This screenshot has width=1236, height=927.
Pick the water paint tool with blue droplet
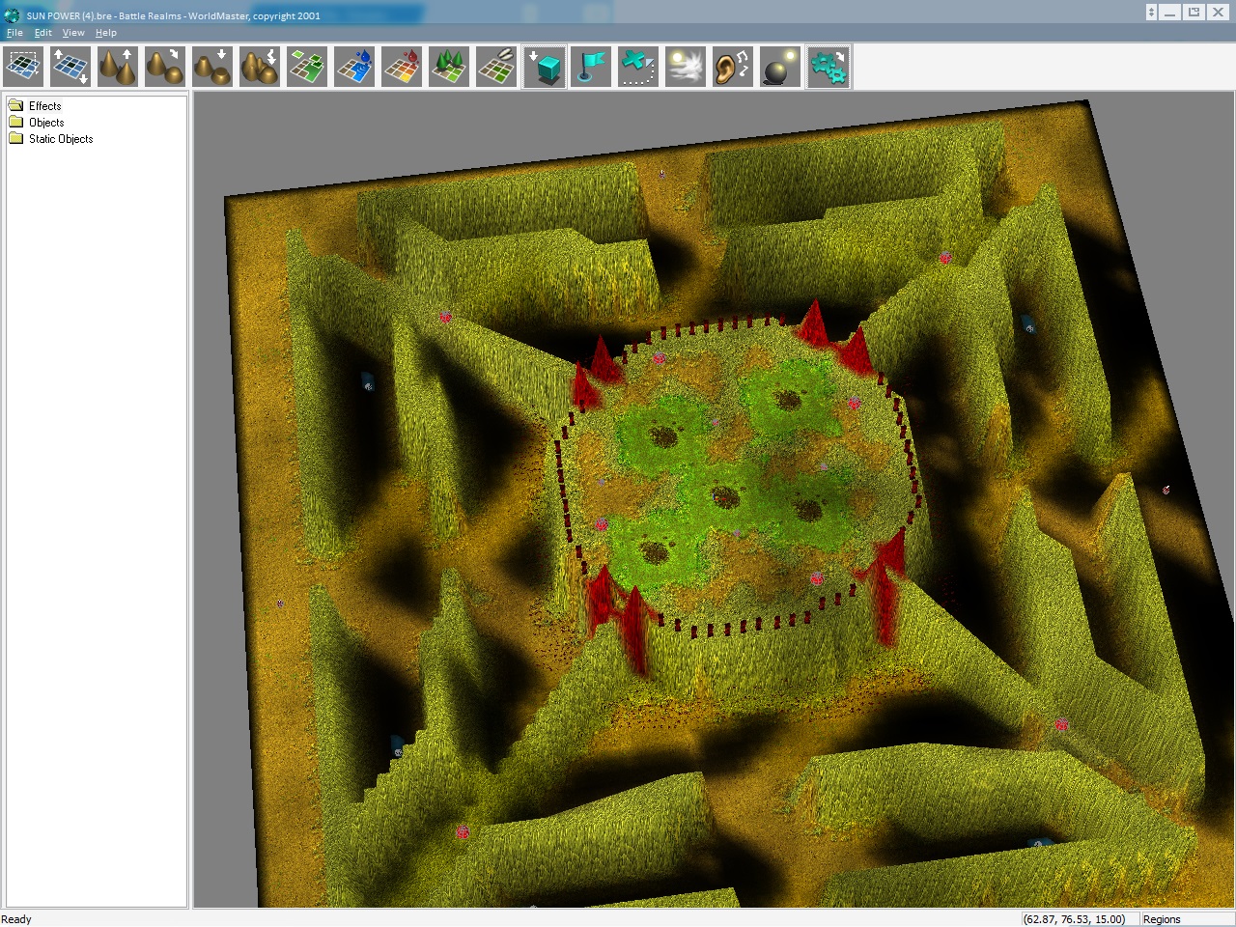(x=354, y=68)
